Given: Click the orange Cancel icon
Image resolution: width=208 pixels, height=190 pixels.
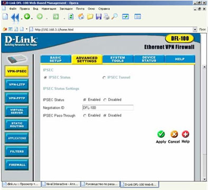Looking at the screenshot, I should click(174, 134).
